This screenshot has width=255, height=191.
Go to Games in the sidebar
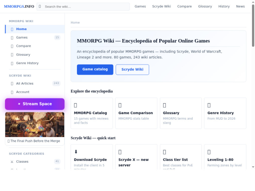pos(35,37)
